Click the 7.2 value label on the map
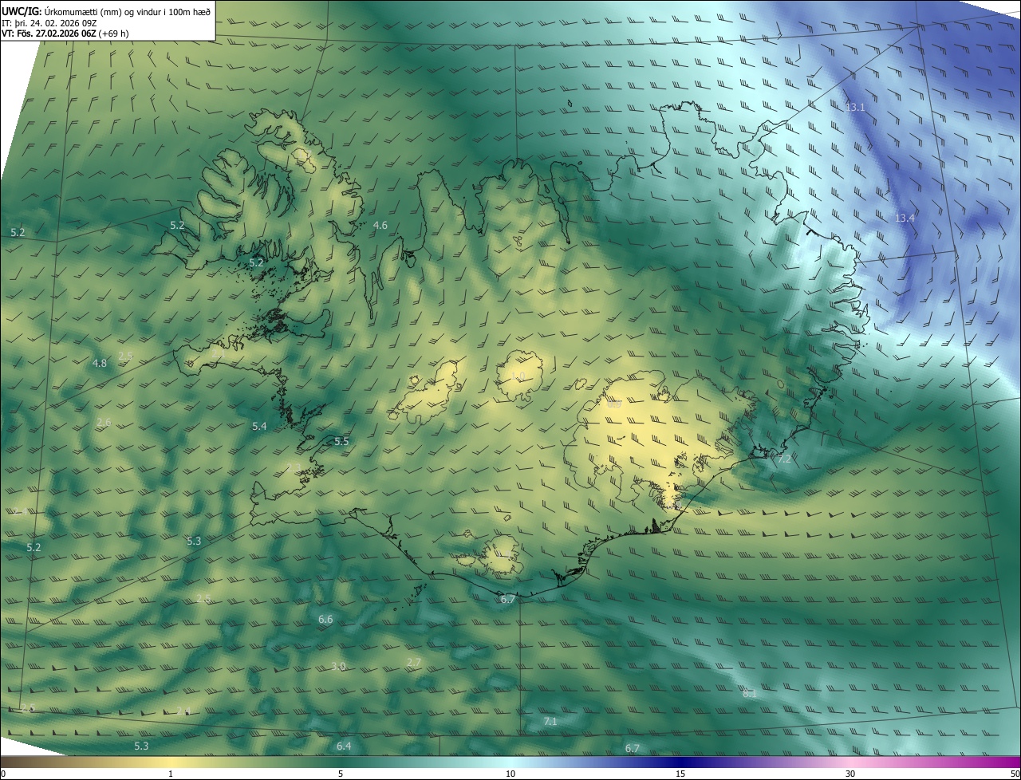The width and height of the screenshot is (1021, 780). click(x=784, y=459)
